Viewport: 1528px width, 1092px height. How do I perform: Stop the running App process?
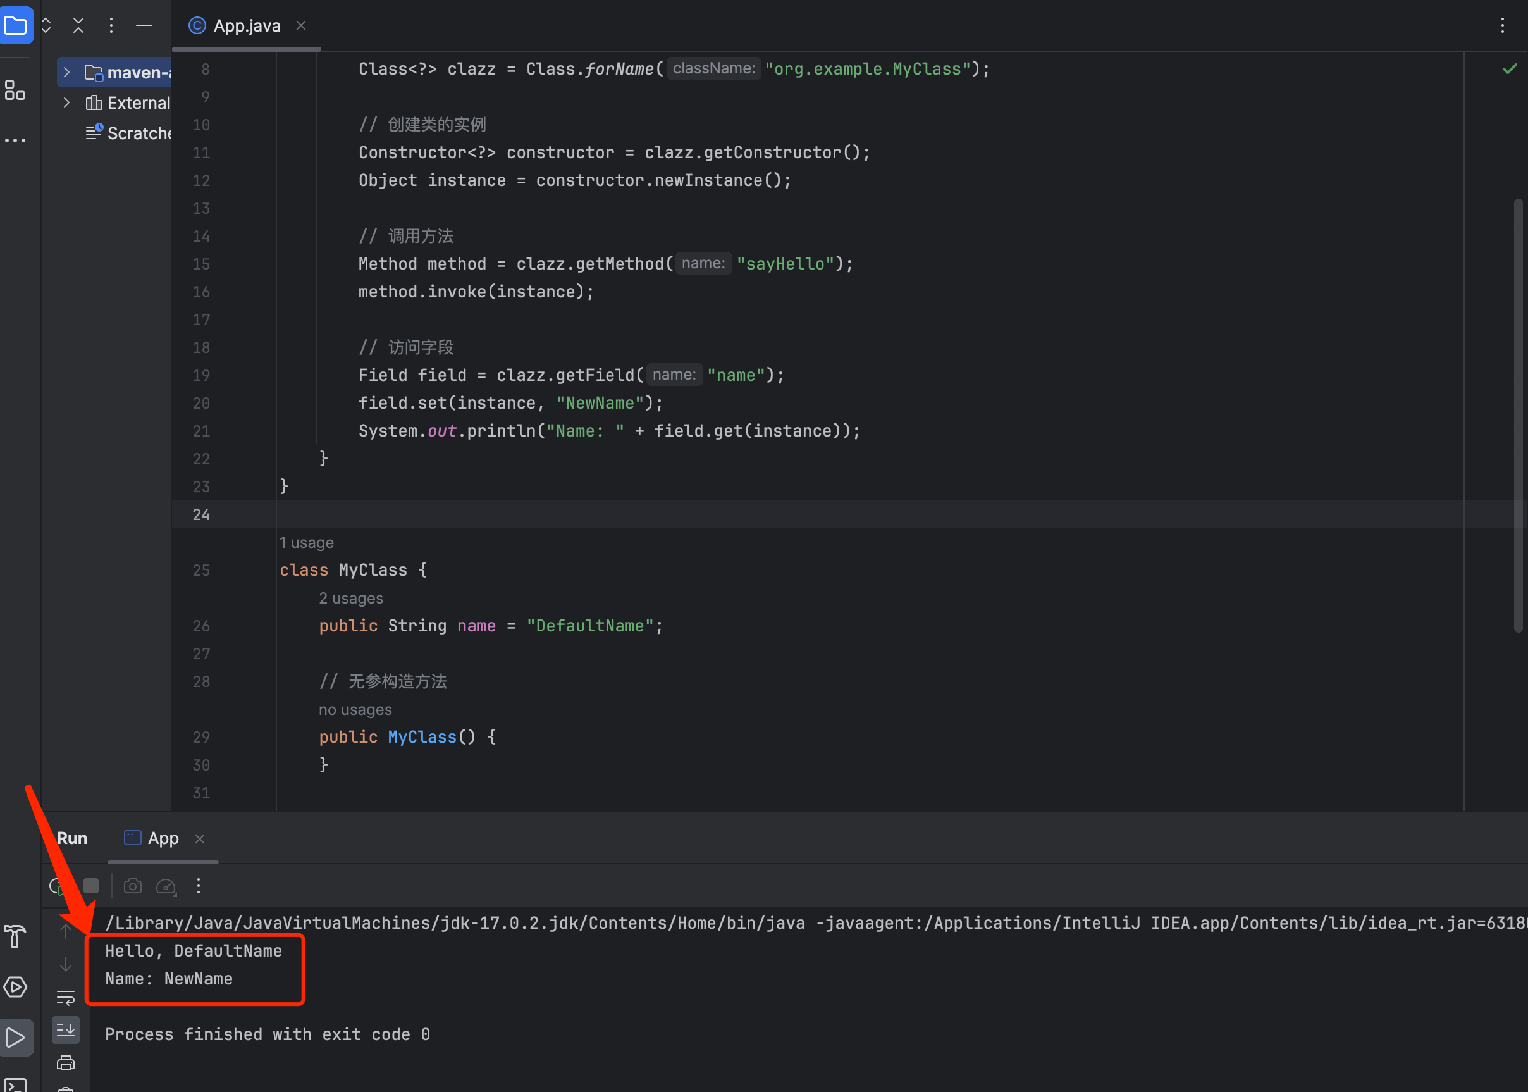(x=92, y=886)
